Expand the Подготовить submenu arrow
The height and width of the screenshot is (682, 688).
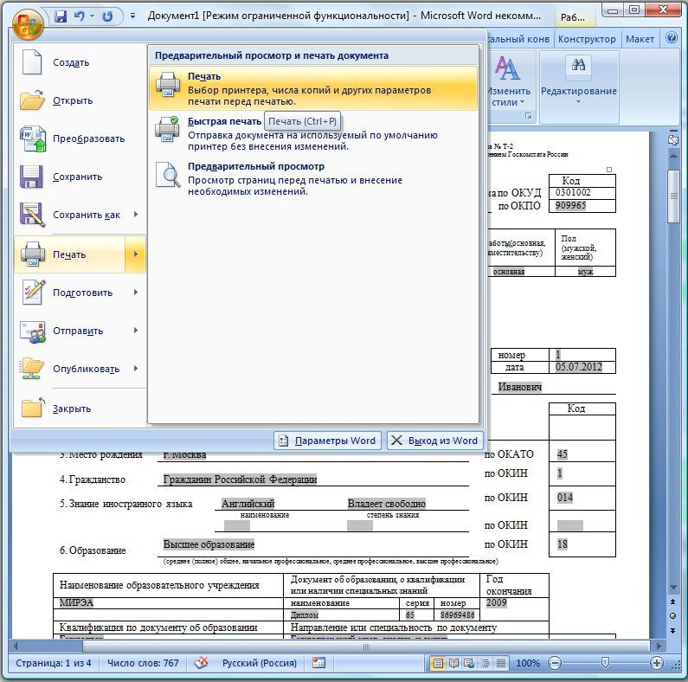(136, 293)
